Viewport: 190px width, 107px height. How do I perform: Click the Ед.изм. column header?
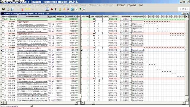pos(52,17)
